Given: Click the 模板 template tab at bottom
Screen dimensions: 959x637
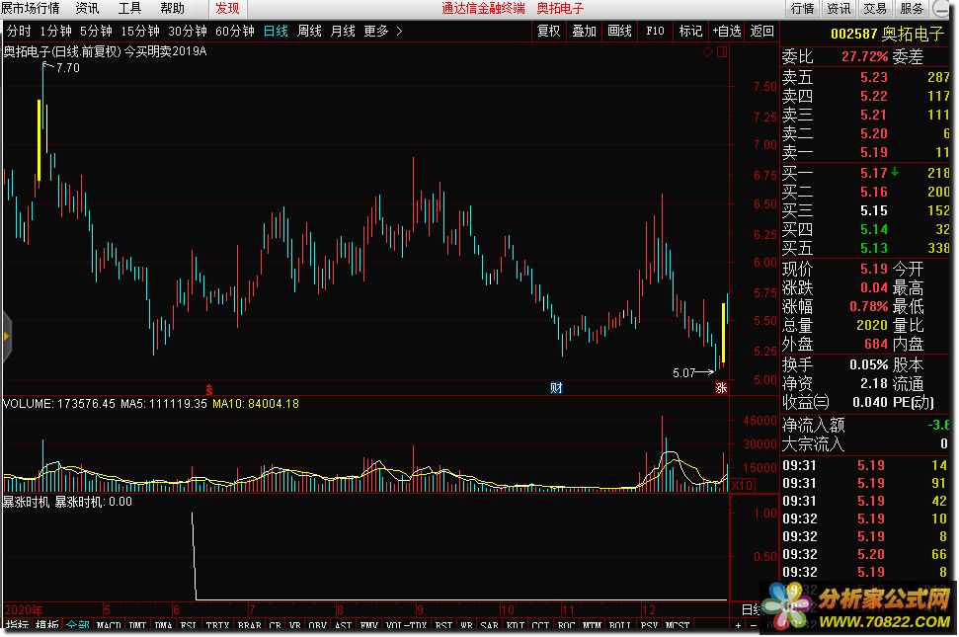Looking at the screenshot, I should coord(47,626).
